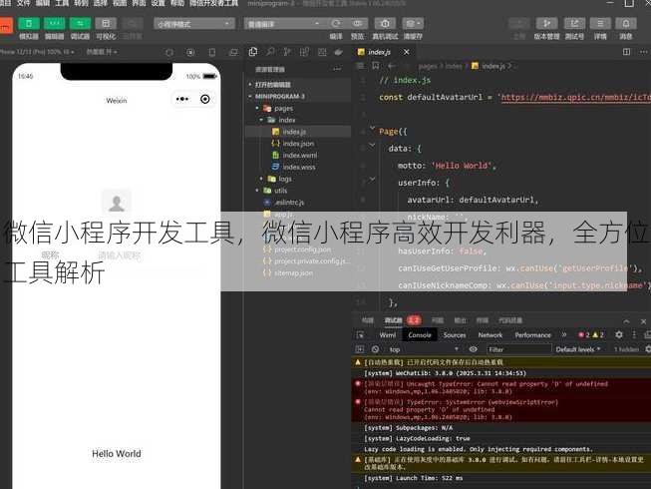The image size is (651, 489).
Task: Click the simulator capsule close circle
Action: (205, 99)
